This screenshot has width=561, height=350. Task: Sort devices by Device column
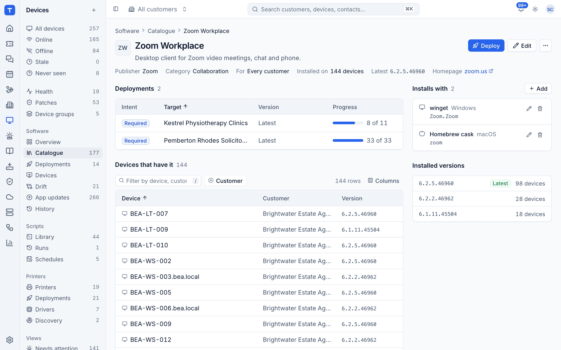(x=134, y=198)
